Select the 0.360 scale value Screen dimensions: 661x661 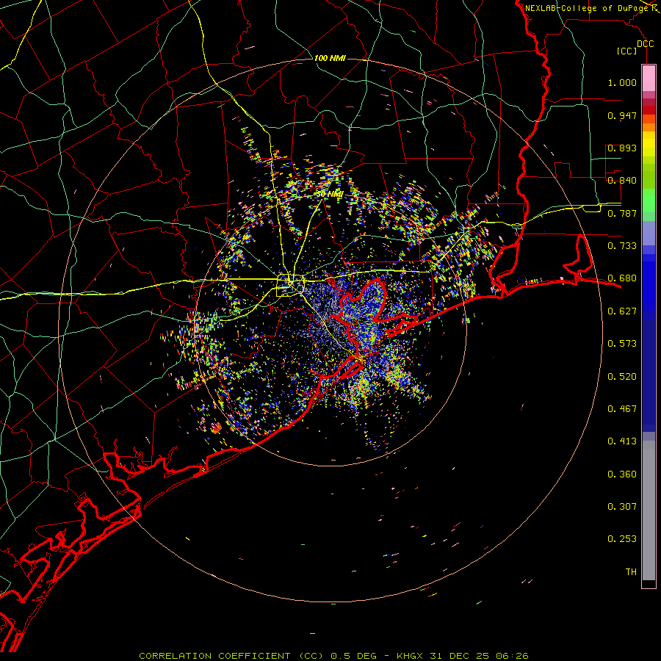coord(622,474)
